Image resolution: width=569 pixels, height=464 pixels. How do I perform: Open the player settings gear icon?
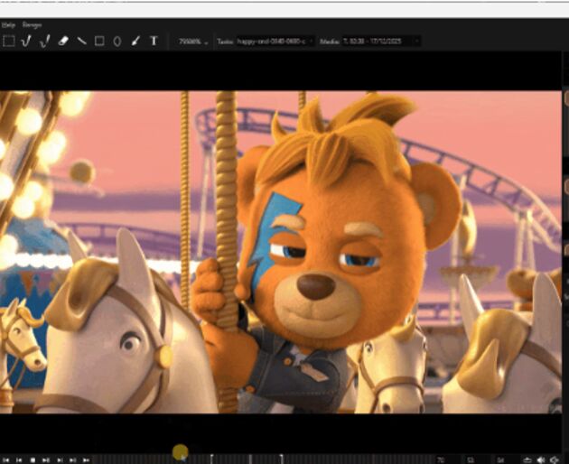tap(555, 459)
